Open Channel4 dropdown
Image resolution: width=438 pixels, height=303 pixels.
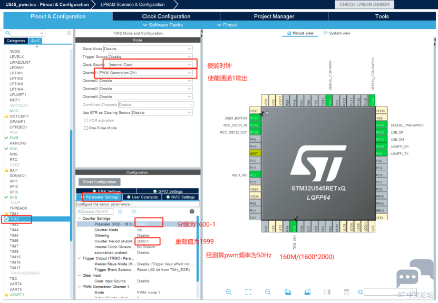coord(145,96)
